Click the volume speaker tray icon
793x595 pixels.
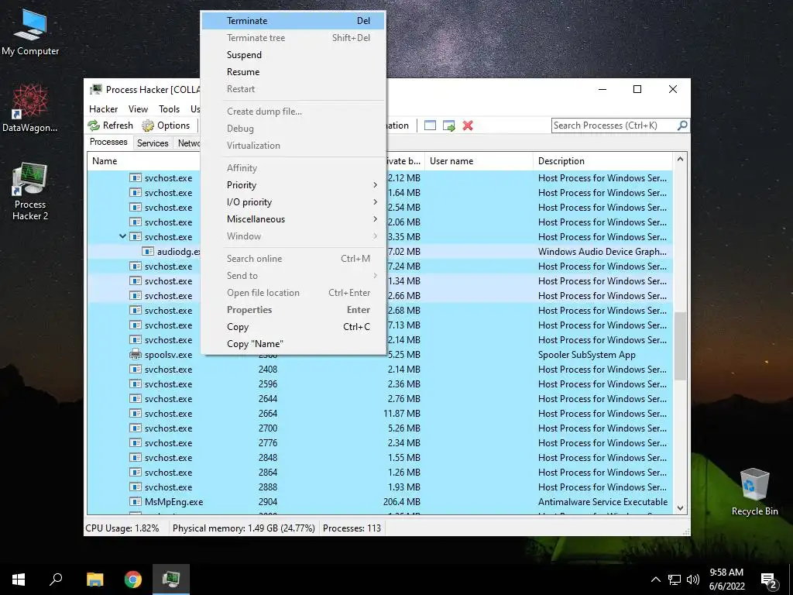coord(693,580)
